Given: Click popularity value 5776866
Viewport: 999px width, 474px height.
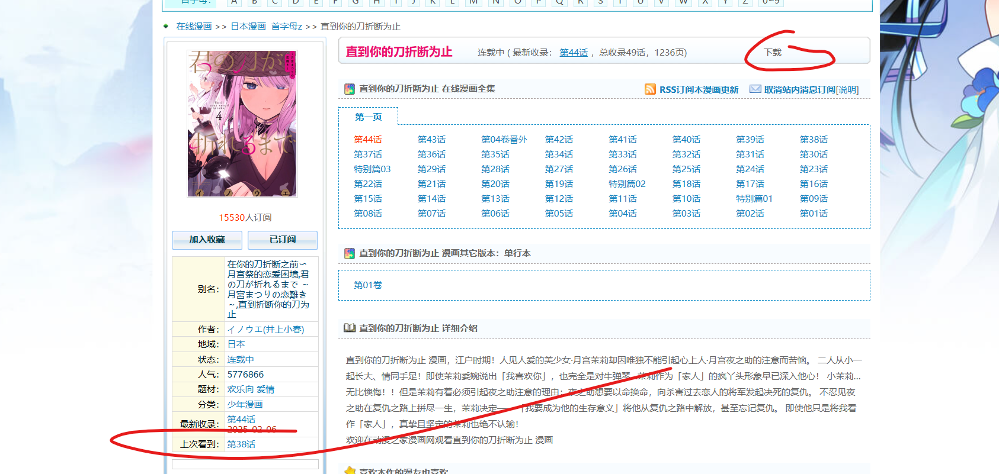Looking at the screenshot, I should (x=245, y=375).
